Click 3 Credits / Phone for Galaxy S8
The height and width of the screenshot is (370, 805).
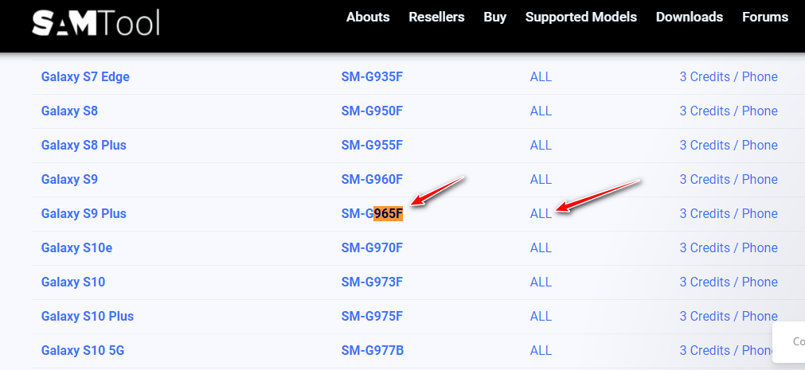tap(729, 111)
